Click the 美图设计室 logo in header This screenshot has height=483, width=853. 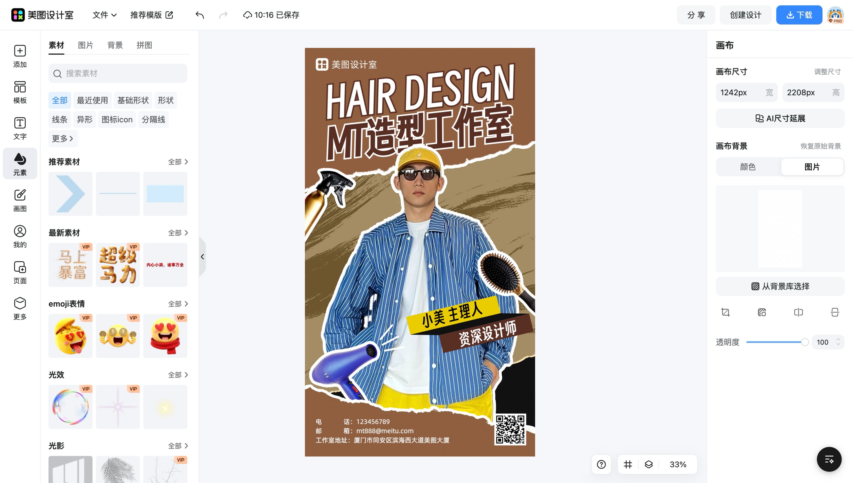pyautogui.click(x=42, y=15)
